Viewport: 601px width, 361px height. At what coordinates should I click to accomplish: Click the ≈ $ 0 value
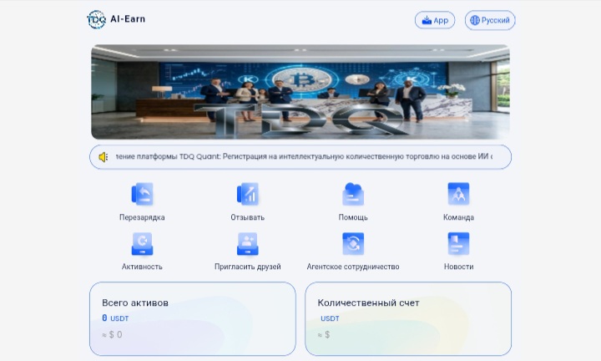pos(112,335)
